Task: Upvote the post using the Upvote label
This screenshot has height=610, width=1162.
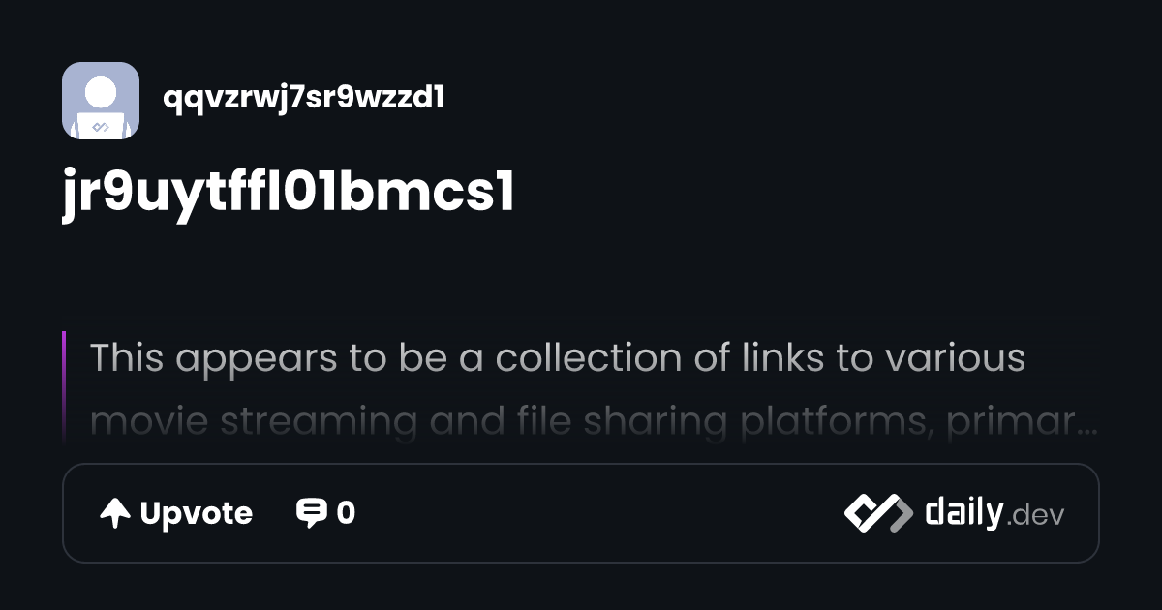Action: [x=197, y=513]
